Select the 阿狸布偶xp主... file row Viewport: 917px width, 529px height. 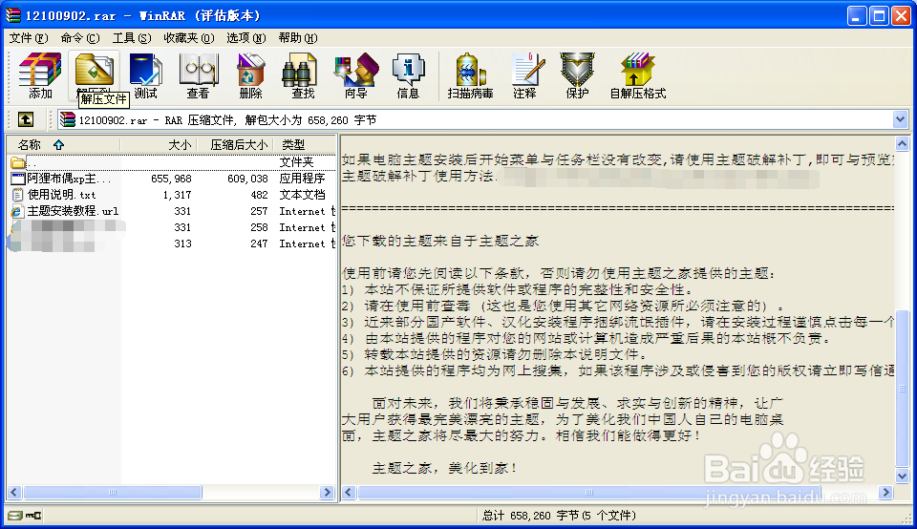172,179
